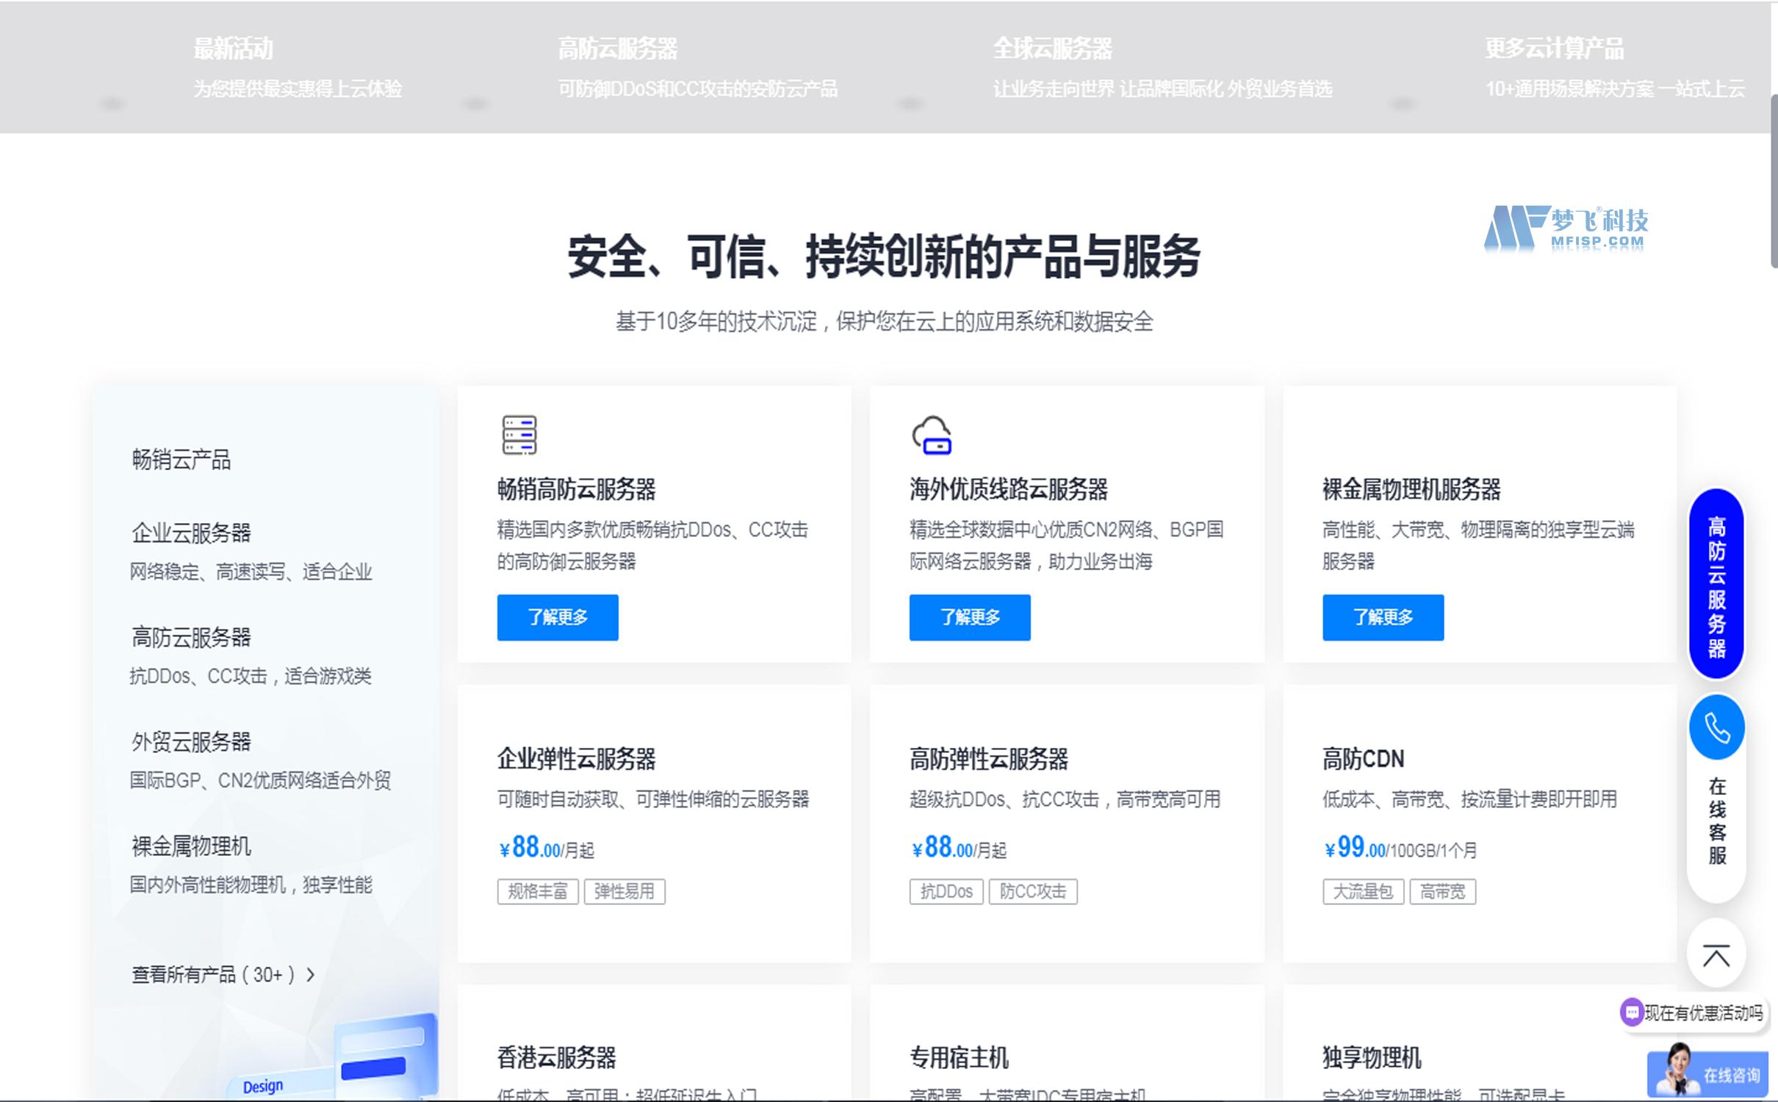This screenshot has width=1778, height=1102.
Task: Select 最新活动 in the top navigation
Action: point(234,50)
